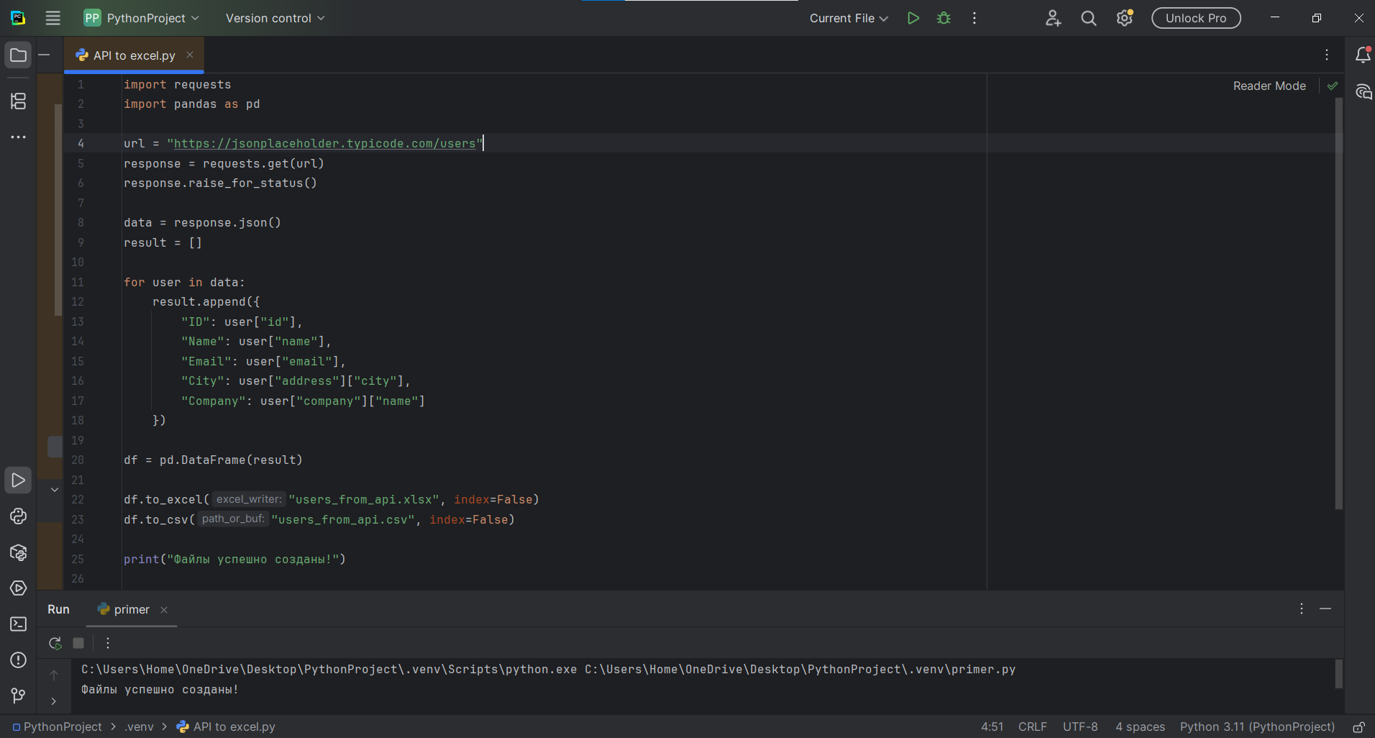Toggle Reader Mode in the editor
The height and width of the screenshot is (738, 1375).
[1269, 86]
